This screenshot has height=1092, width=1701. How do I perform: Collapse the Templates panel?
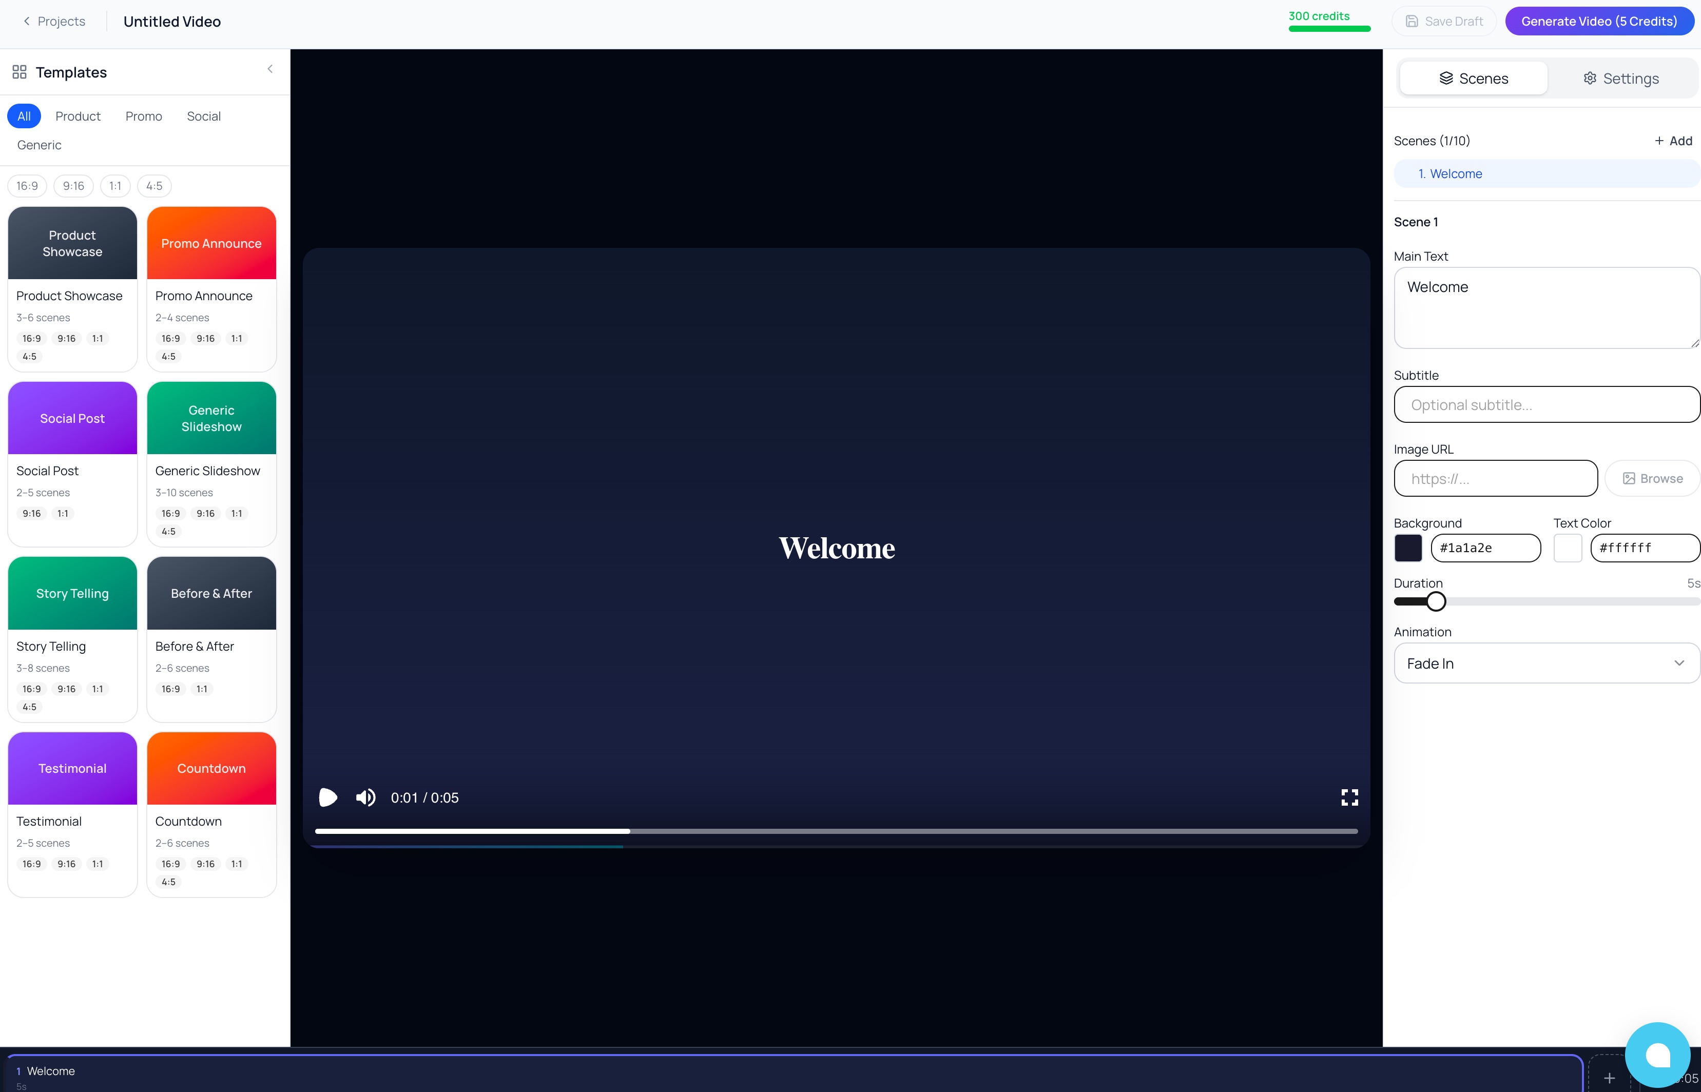tap(270, 69)
